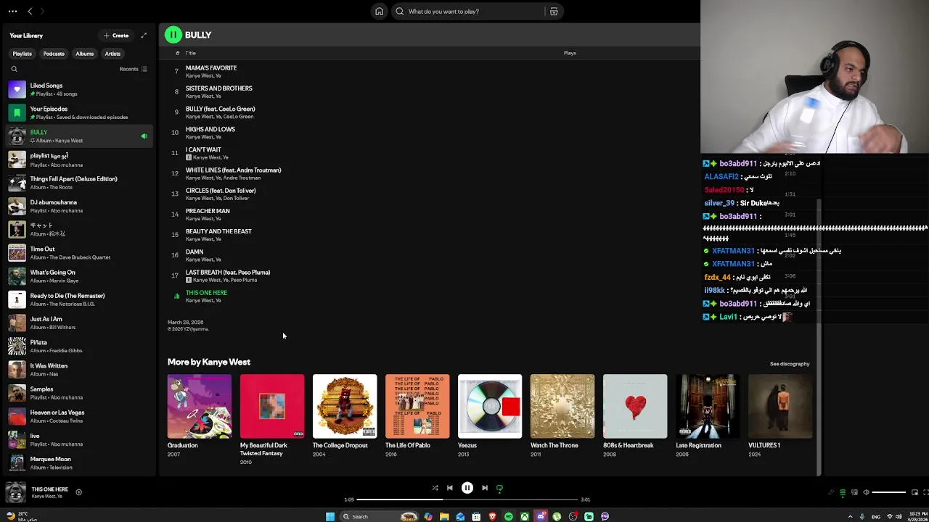
Task: Go forward with the right arrow
Action: (42, 12)
